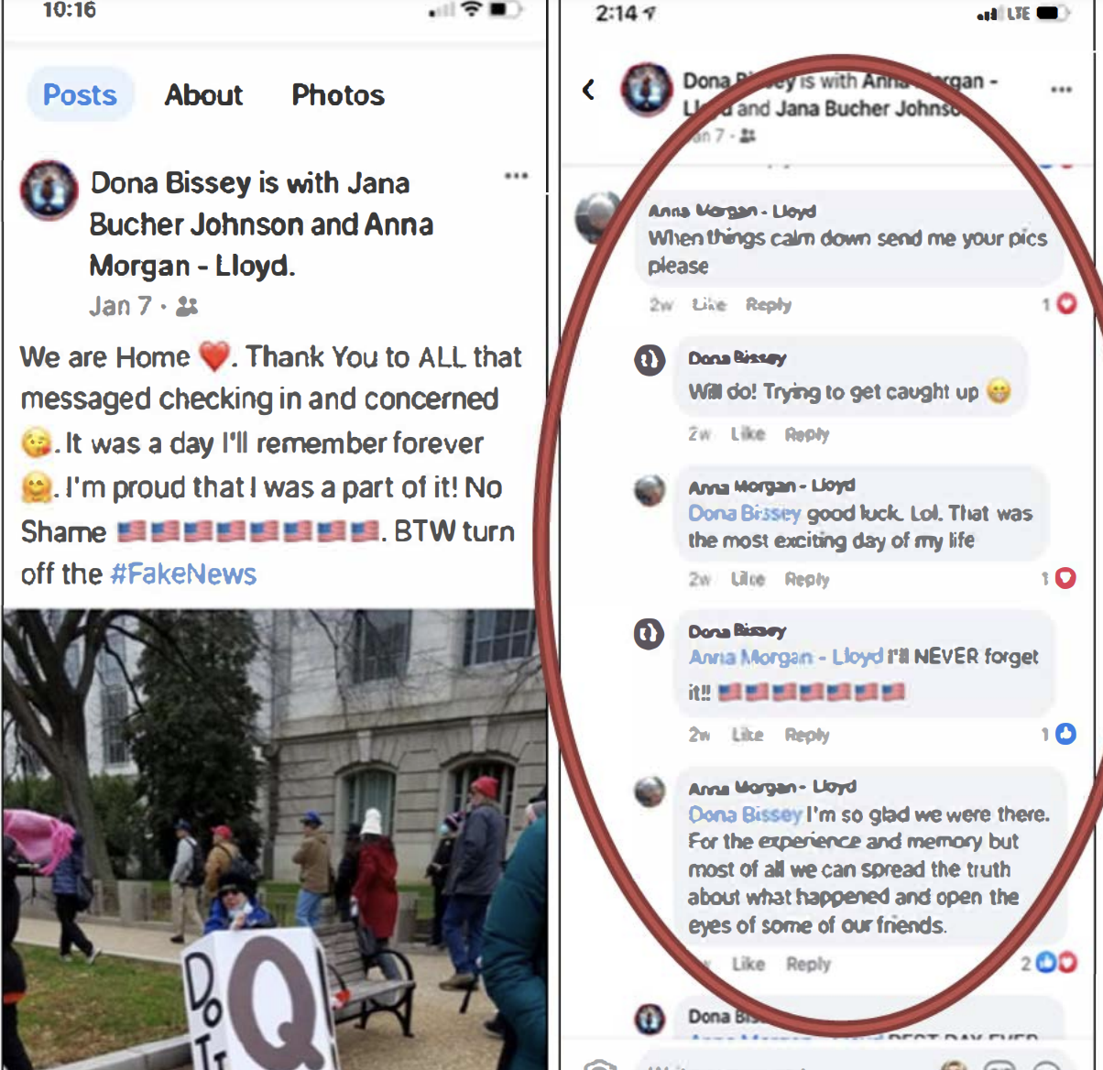Tap heart reaction on "When things calm down" comment
1103x1070 pixels.
(1065, 304)
